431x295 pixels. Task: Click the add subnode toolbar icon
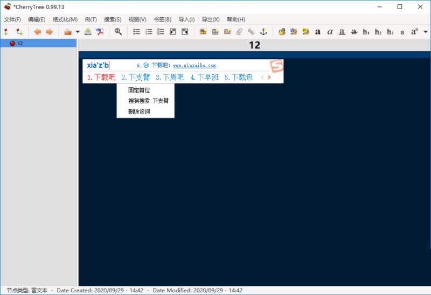click(19, 32)
